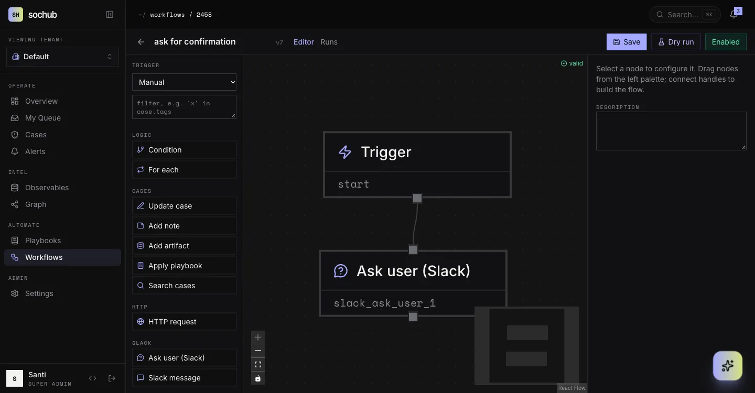Switch to the Runs tab
This screenshot has height=393, width=755.
pyautogui.click(x=329, y=42)
